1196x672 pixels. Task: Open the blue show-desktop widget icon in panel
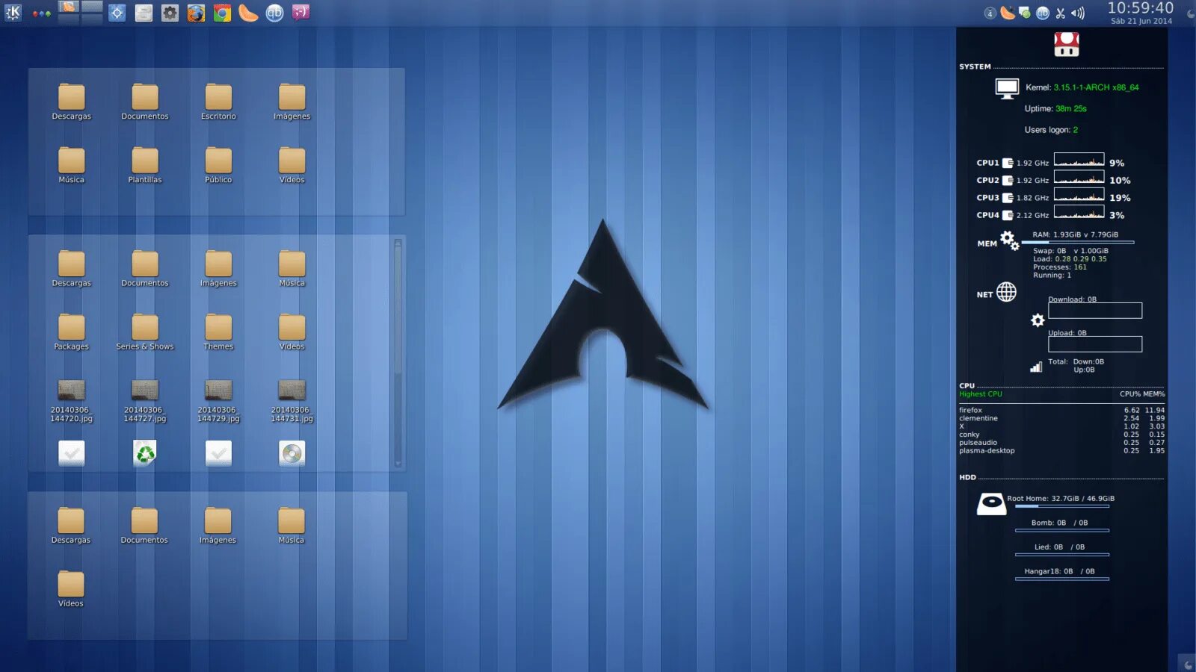[117, 13]
